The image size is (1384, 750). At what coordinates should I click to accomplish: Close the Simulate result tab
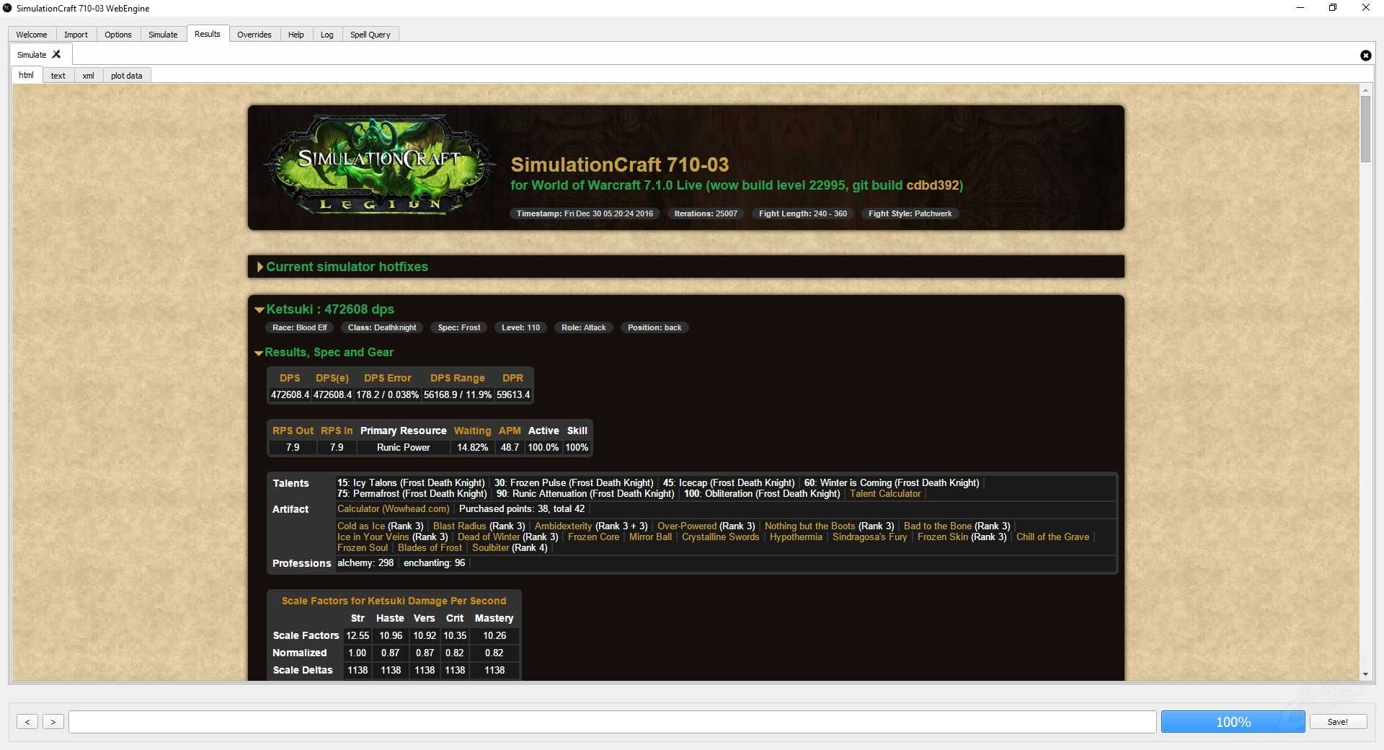(x=56, y=54)
